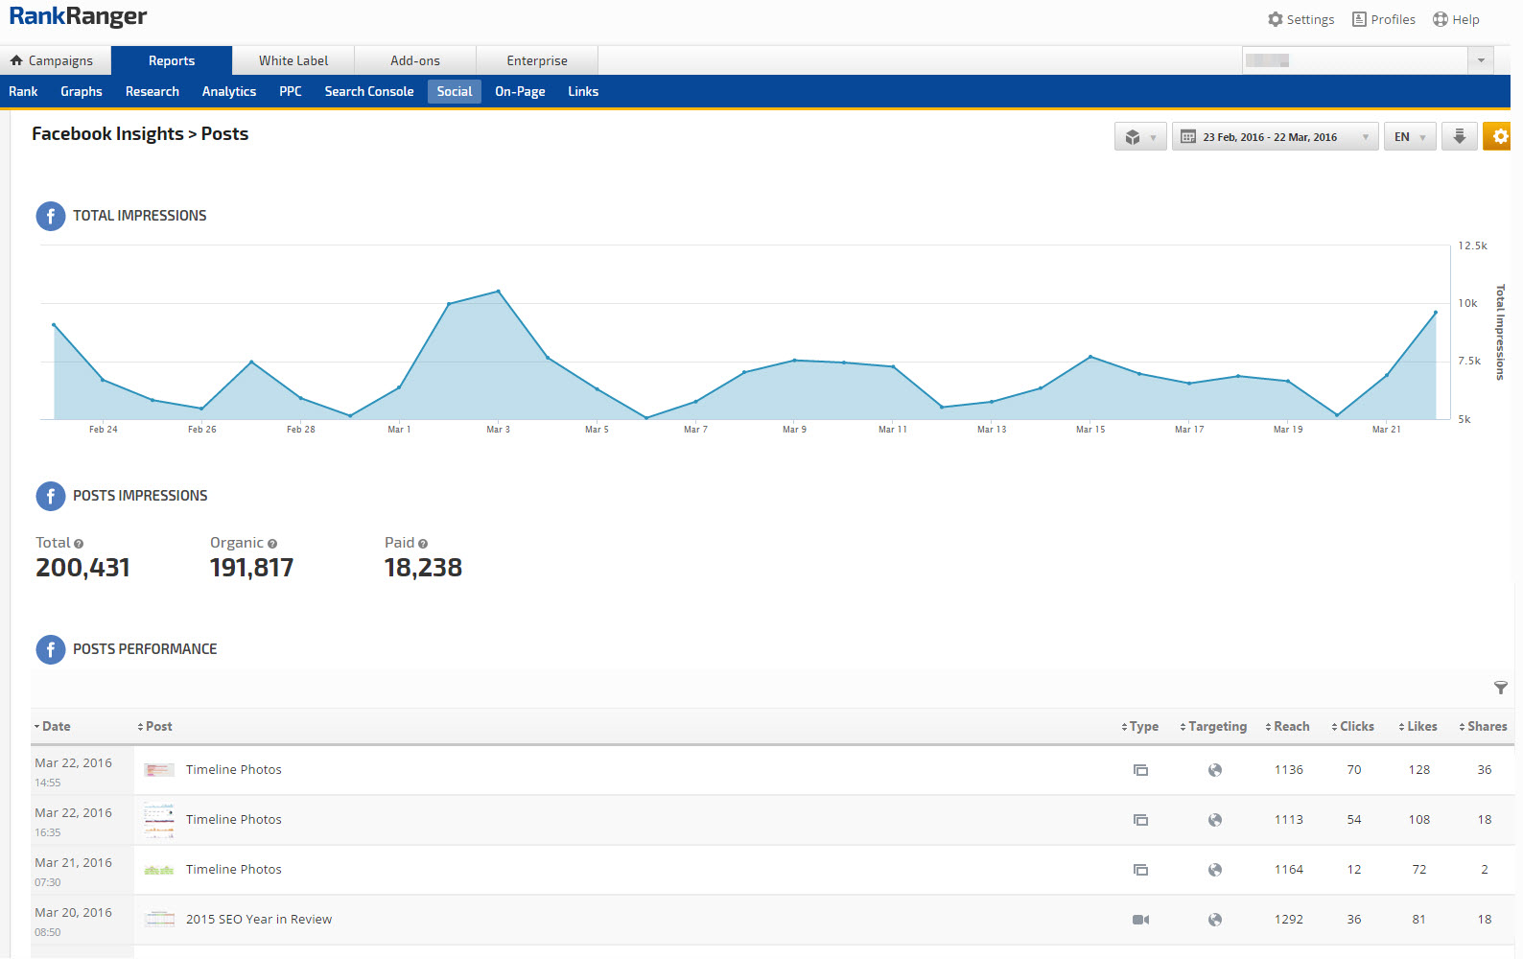1523x959 pixels.
Task: Click the Total impressions help question mark
Action: pos(79,544)
